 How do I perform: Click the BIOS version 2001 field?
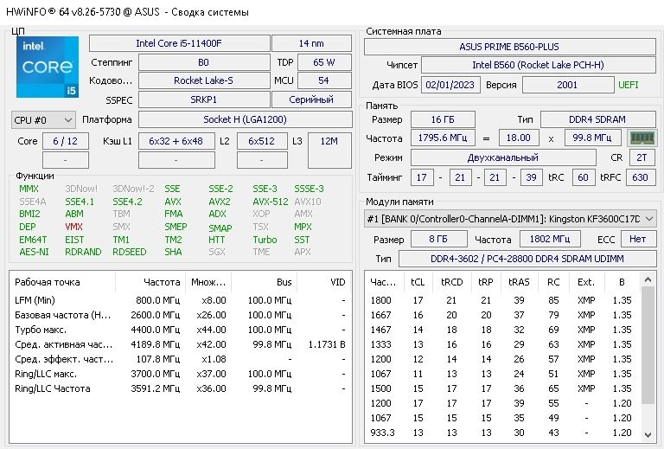pos(568,85)
